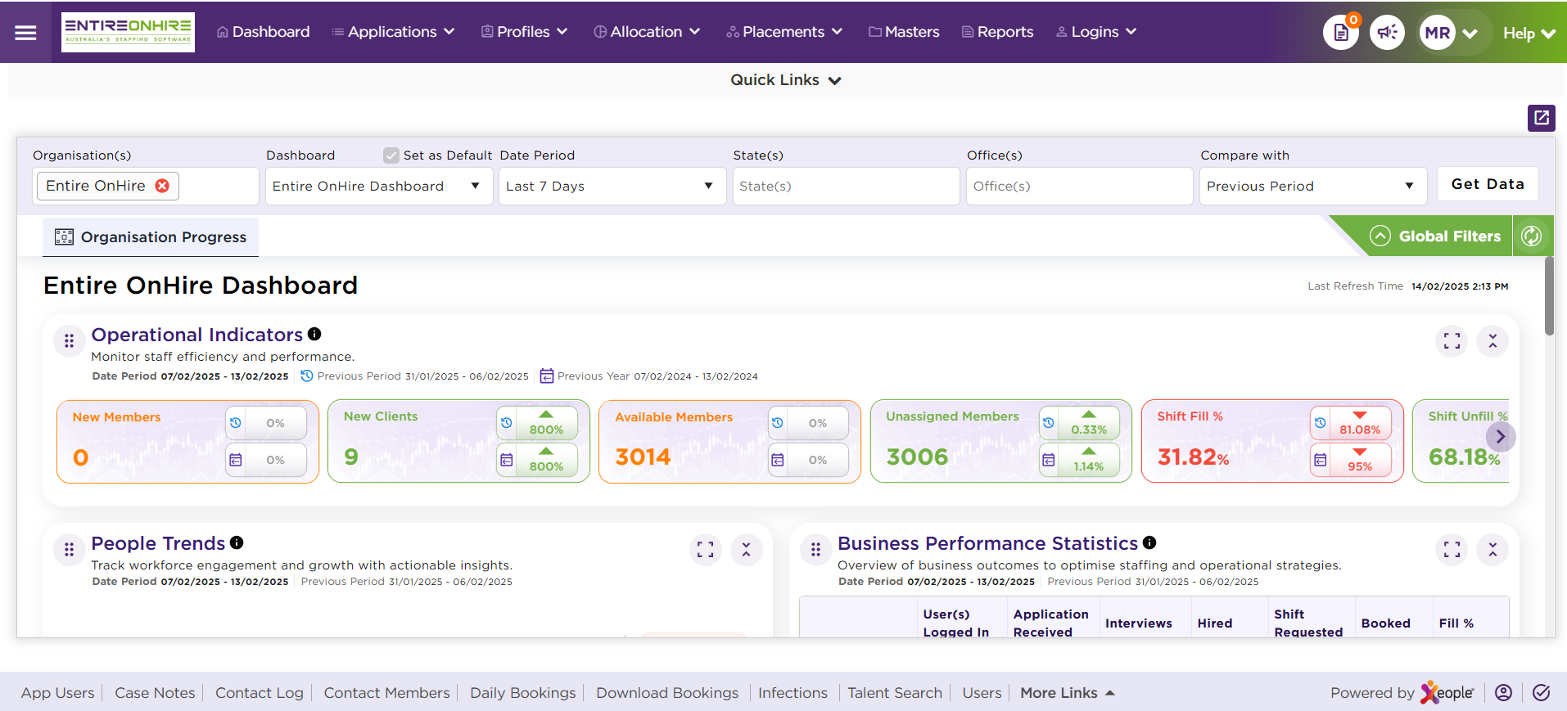Open the Placements menu
Image resolution: width=1567 pixels, height=711 pixels.
[783, 32]
